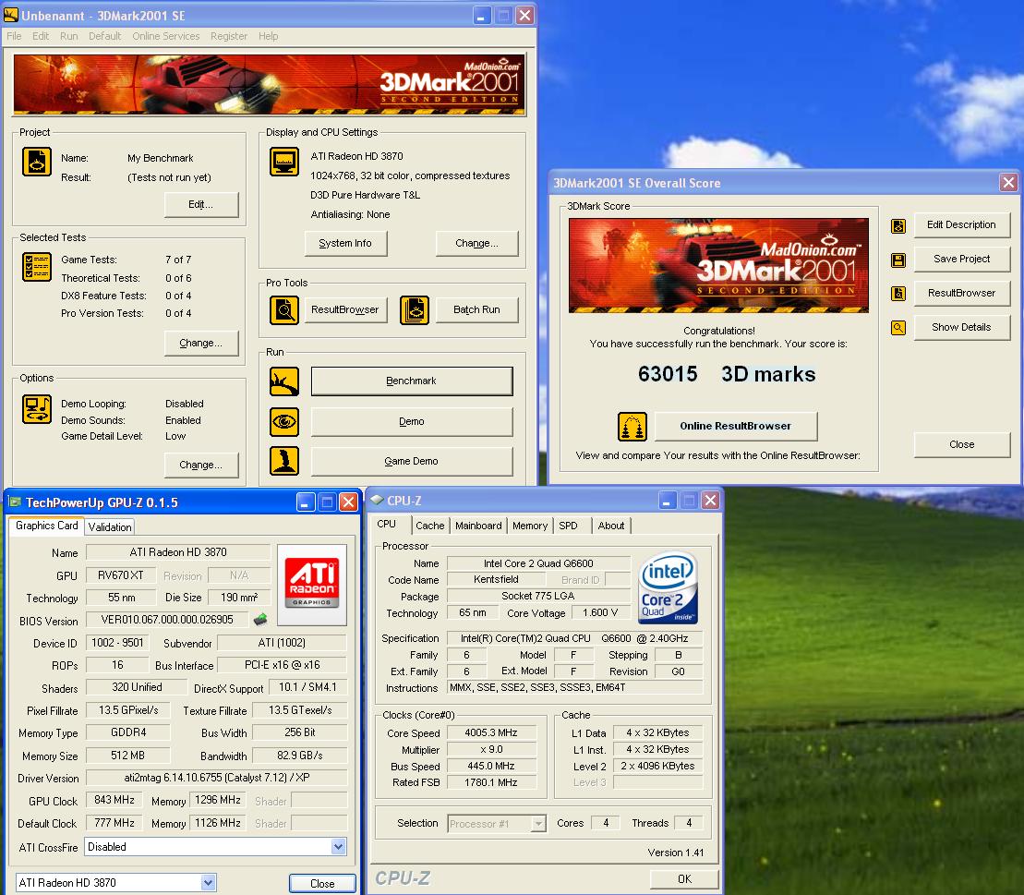Click the 63015 score text
This screenshot has width=1024, height=895.
pos(668,374)
